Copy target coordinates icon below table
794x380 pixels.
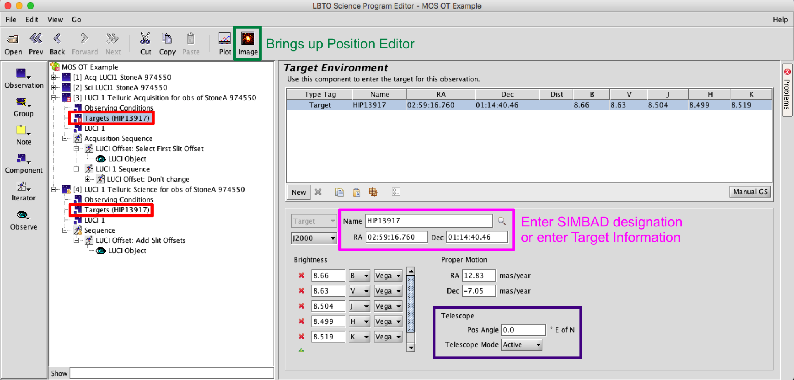click(339, 192)
